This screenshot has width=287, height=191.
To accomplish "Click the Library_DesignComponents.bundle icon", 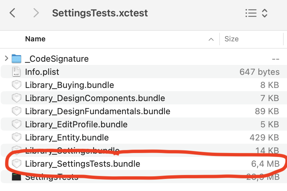I will 16,98.
